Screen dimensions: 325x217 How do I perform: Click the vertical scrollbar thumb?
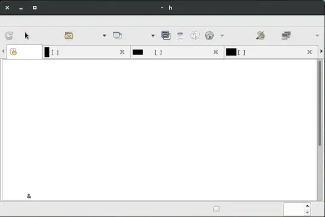point(320,103)
